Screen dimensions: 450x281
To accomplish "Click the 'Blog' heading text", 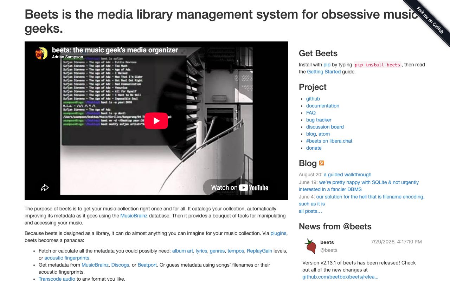I will 308,163.
